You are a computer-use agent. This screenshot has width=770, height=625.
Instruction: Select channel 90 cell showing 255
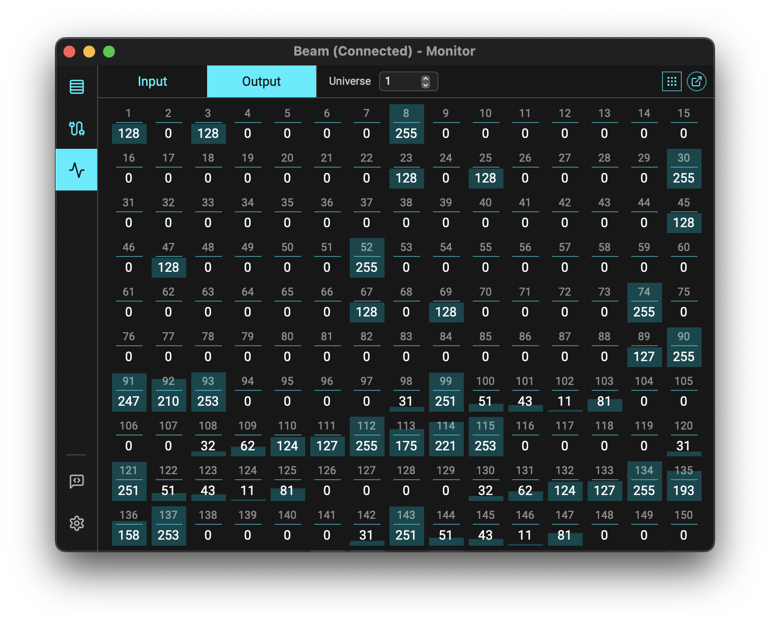tap(684, 347)
